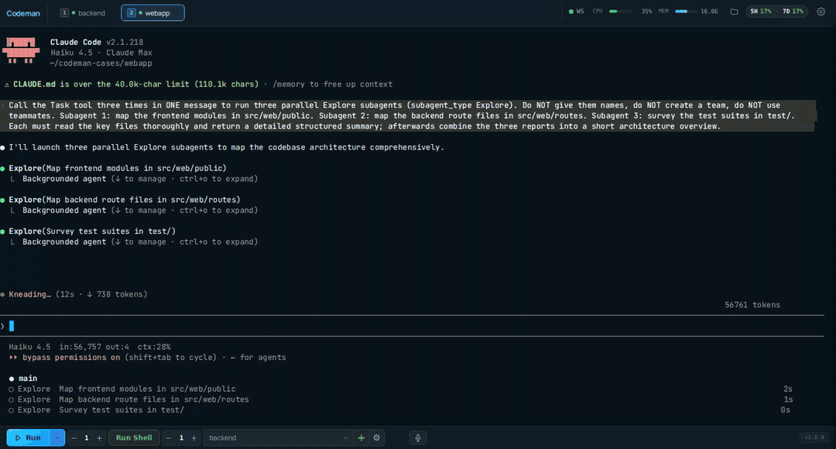This screenshot has width=836, height=449.
Task: Click the microphone voice input icon
Action: click(x=418, y=438)
